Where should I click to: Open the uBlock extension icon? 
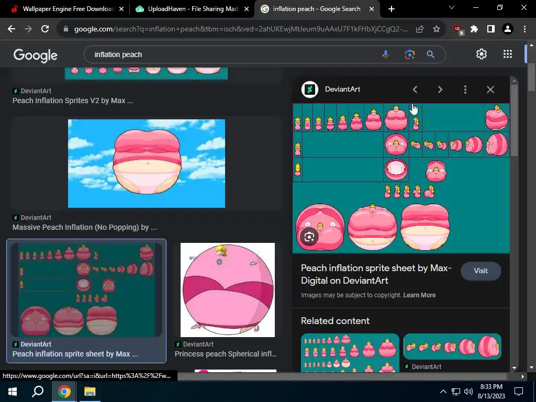click(x=459, y=30)
